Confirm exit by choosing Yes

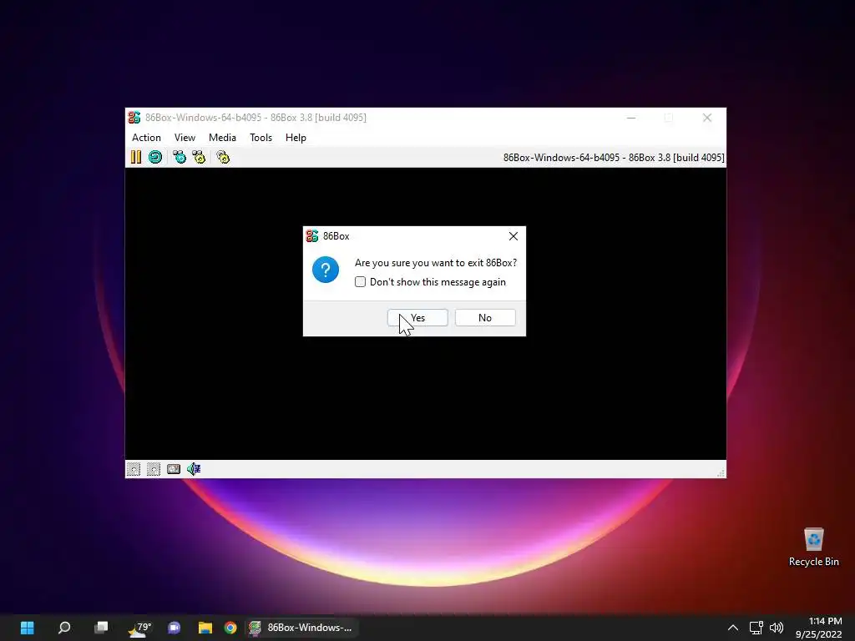pyautogui.click(x=417, y=318)
